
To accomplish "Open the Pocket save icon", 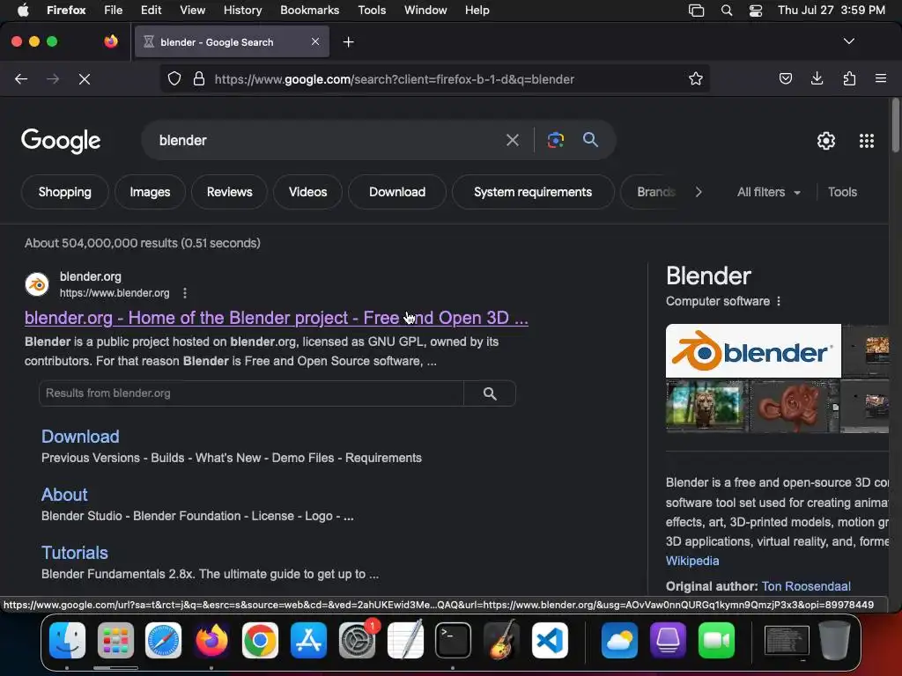I will [785, 78].
